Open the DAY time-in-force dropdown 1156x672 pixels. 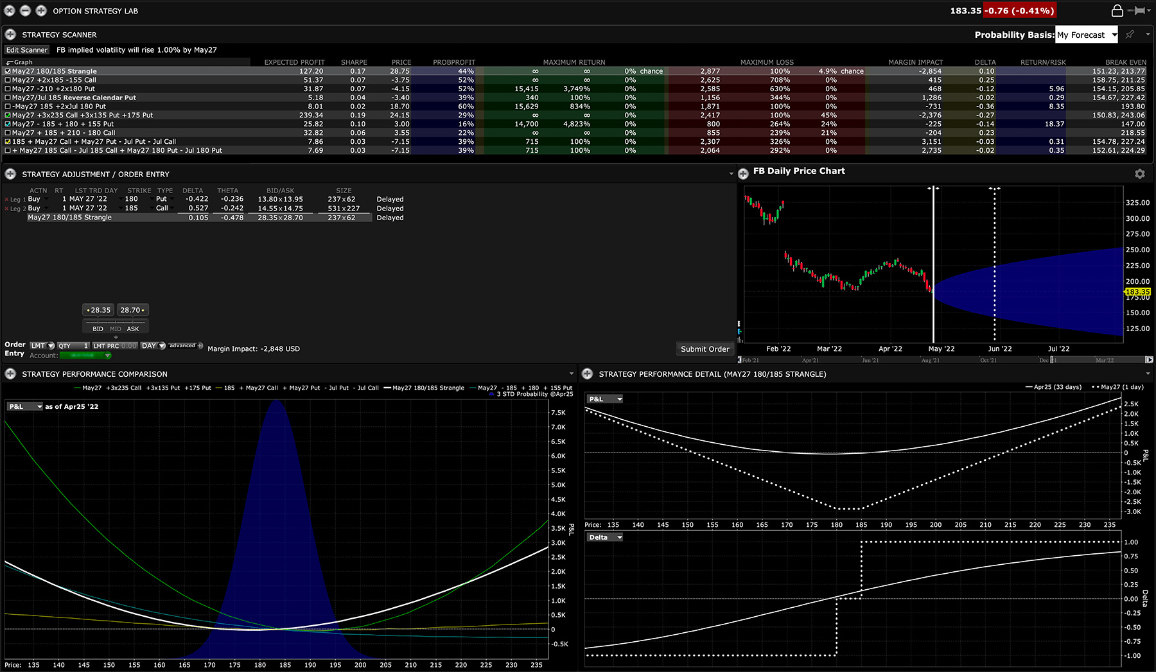click(162, 346)
